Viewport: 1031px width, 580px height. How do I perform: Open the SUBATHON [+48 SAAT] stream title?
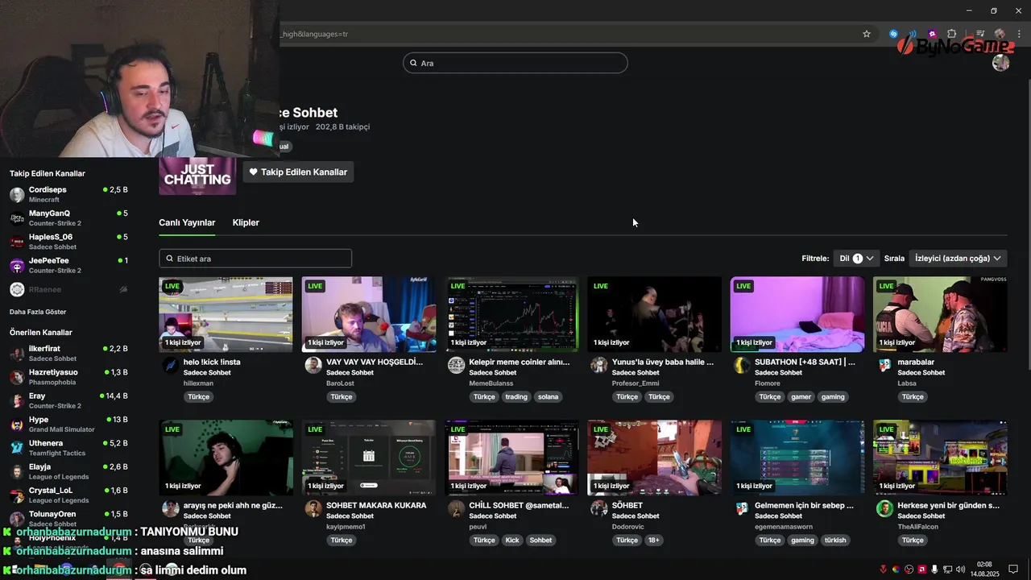[x=805, y=362]
